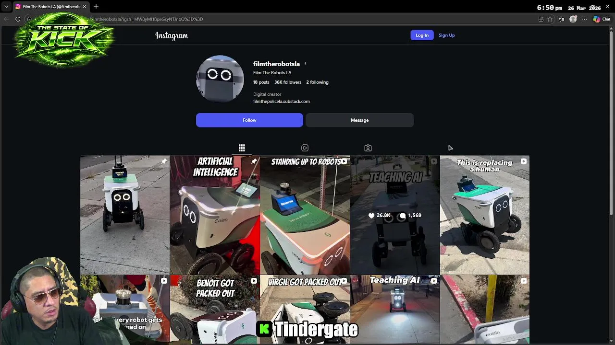Open the Posts grid tab

[x=242, y=148]
